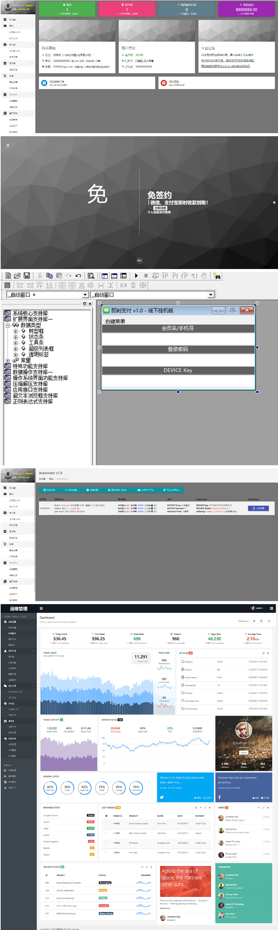278x930 pixels.
Task: Tick the checkbox for order #9652 Kode Gaming Laptop
Action: pos(106,823)
